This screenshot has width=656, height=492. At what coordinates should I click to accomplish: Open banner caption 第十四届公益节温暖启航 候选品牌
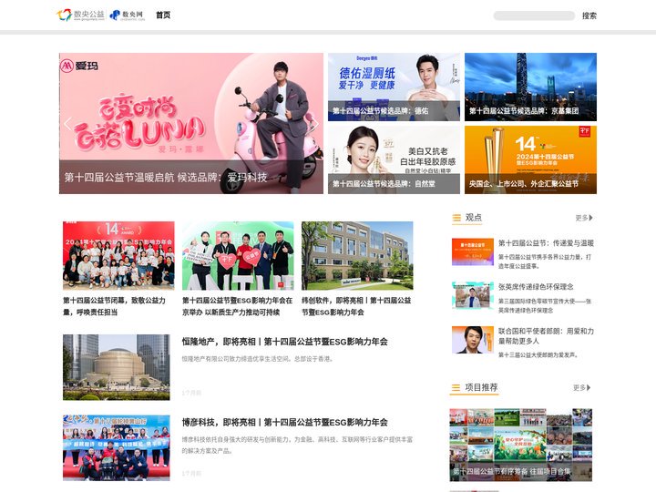(166, 178)
